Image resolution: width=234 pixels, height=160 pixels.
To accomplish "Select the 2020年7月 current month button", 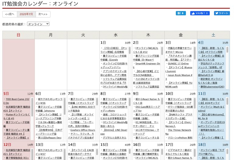I will tap(26, 14).
